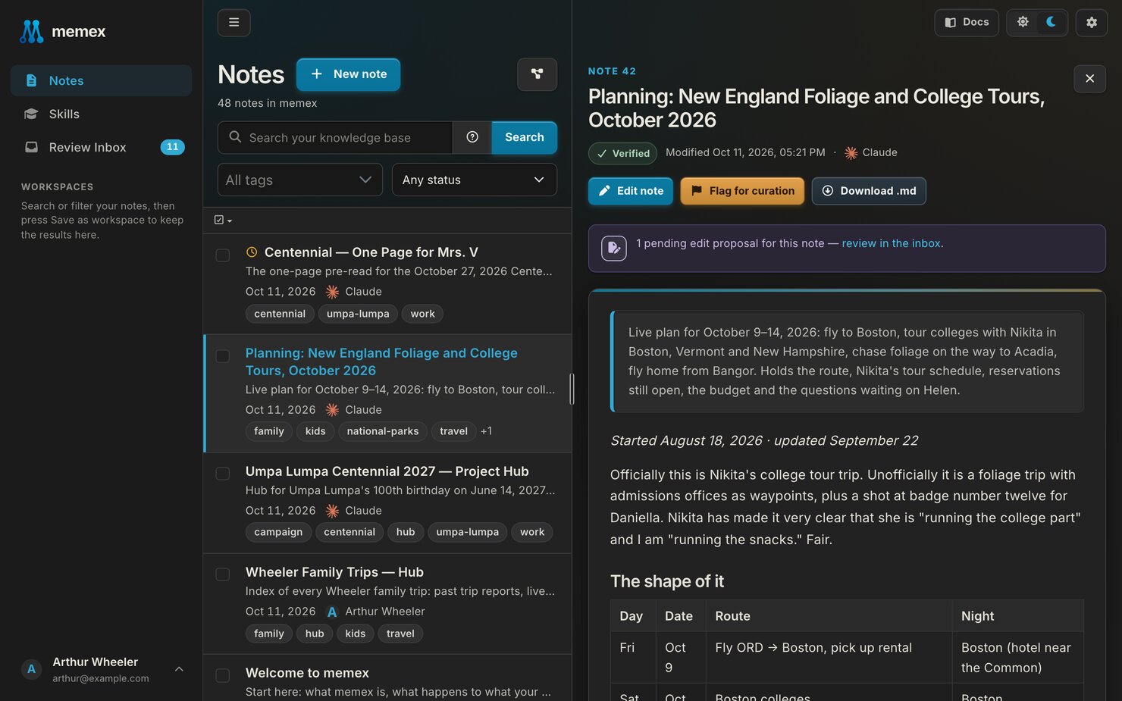The height and width of the screenshot is (701, 1122).
Task: Check the New England Foliage note checkbox
Action: click(x=223, y=356)
